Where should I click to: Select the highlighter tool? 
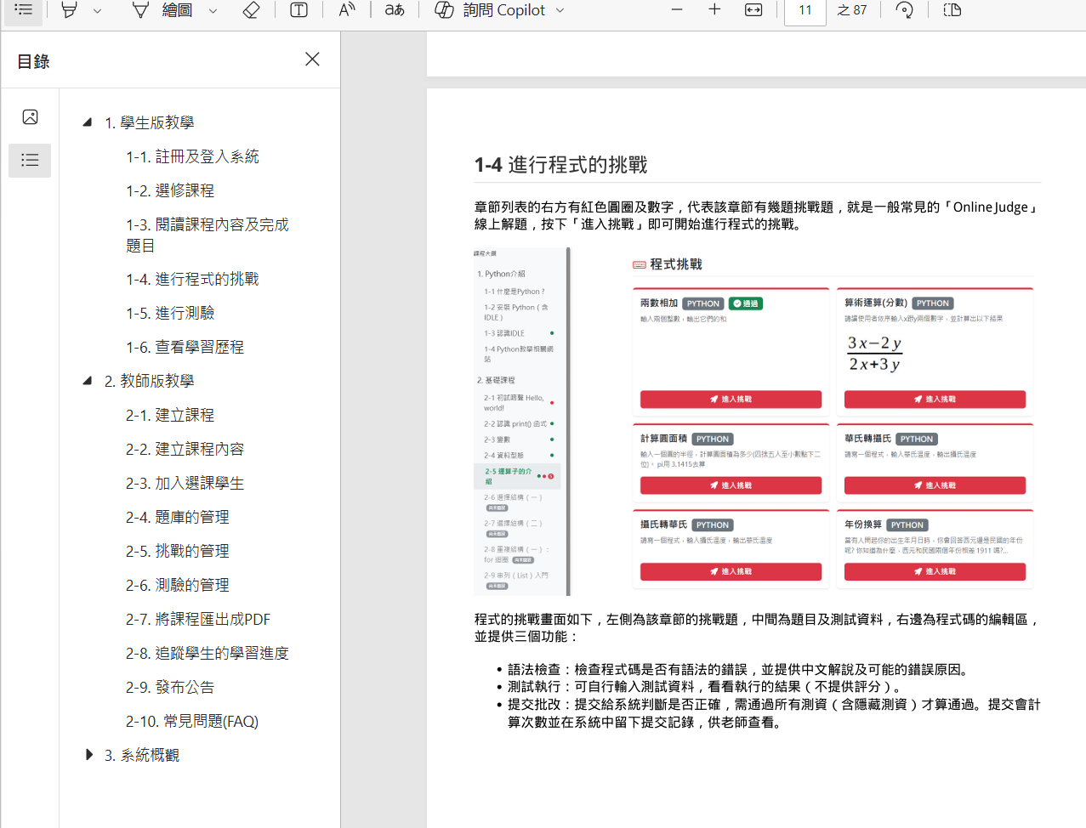[70, 10]
